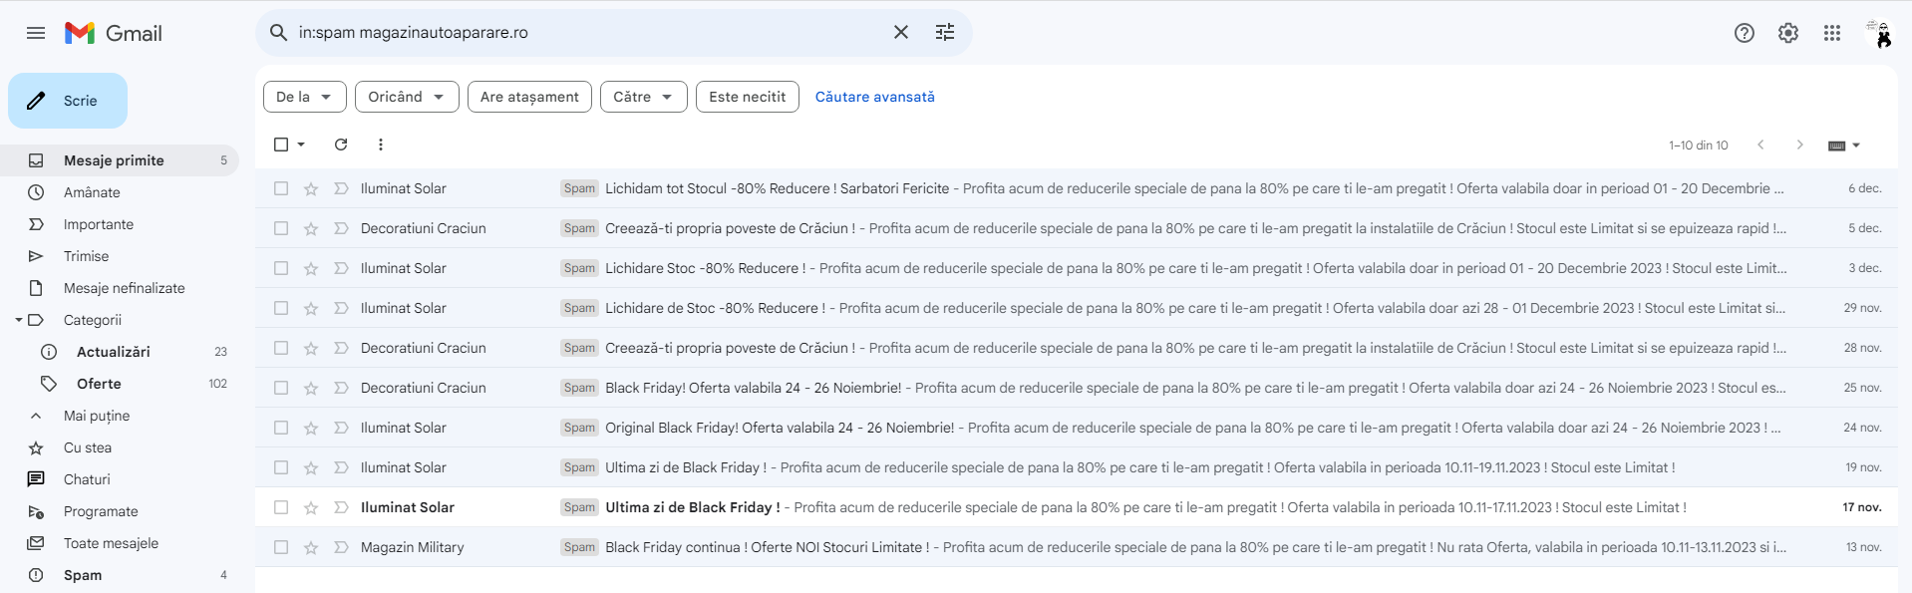
Task: Open the Oferte category
Action: 99,384
